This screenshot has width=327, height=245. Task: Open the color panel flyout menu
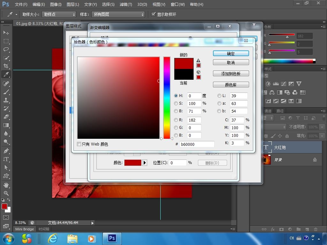coord(323,27)
